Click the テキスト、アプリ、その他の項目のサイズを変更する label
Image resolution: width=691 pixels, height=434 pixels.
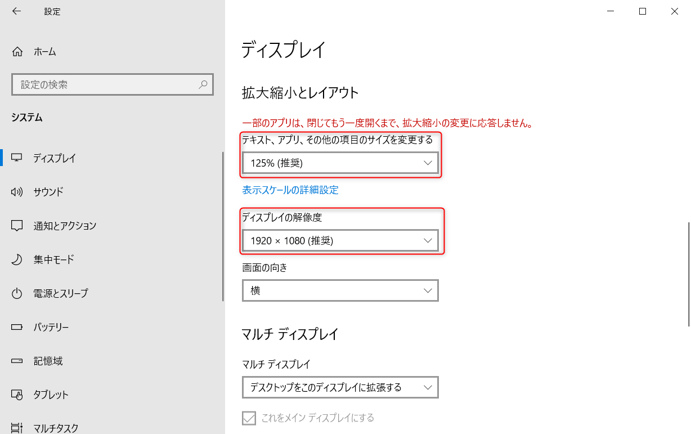[x=338, y=140]
